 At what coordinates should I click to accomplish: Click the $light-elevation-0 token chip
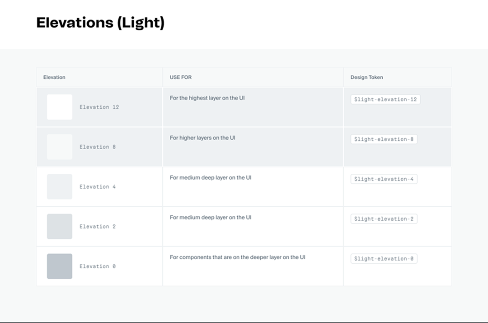(x=384, y=259)
